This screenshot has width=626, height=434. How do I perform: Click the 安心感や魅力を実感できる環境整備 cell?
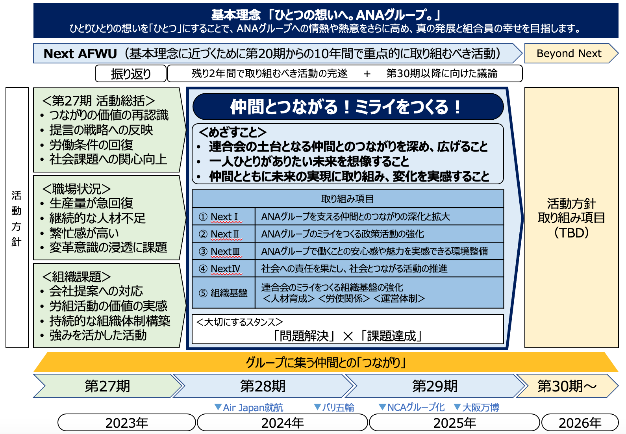pyautogui.click(x=380, y=251)
